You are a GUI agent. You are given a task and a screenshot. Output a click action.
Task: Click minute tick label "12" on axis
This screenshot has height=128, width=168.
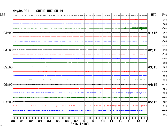point(120,121)
